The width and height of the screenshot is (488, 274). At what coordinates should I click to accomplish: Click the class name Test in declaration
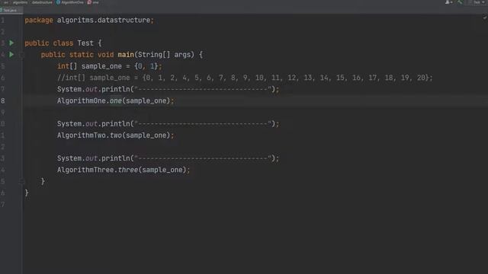click(x=85, y=43)
